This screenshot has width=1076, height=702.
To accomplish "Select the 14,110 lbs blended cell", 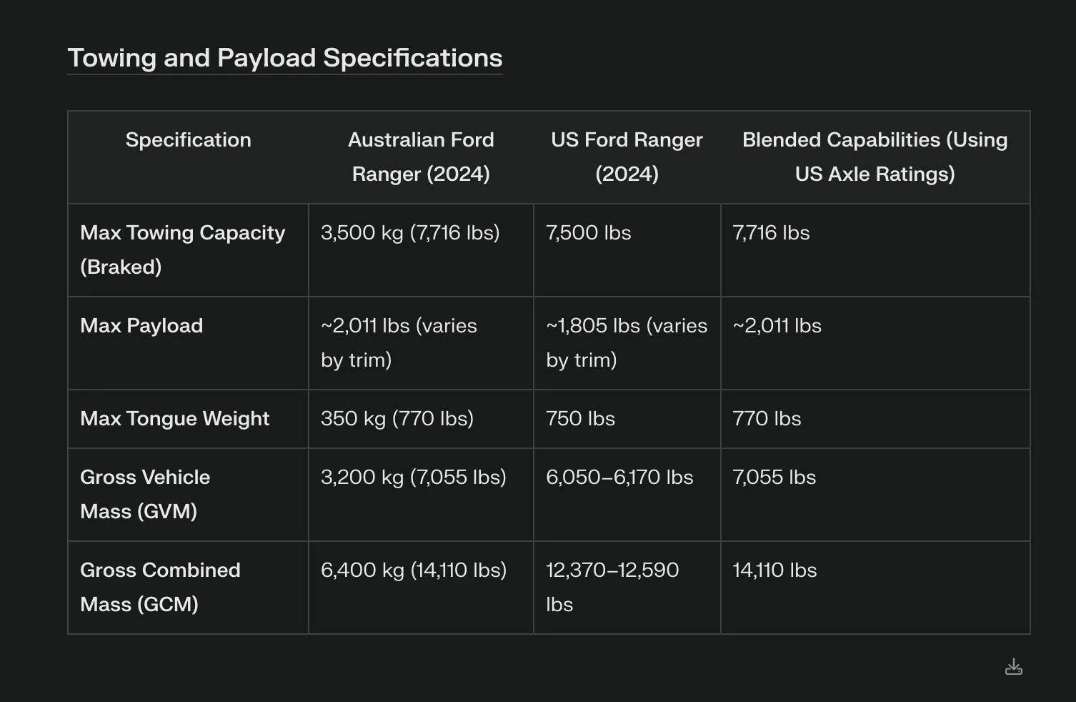I will point(774,570).
